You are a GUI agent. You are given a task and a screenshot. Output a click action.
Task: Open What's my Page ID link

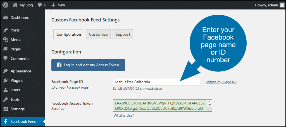point(221,82)
